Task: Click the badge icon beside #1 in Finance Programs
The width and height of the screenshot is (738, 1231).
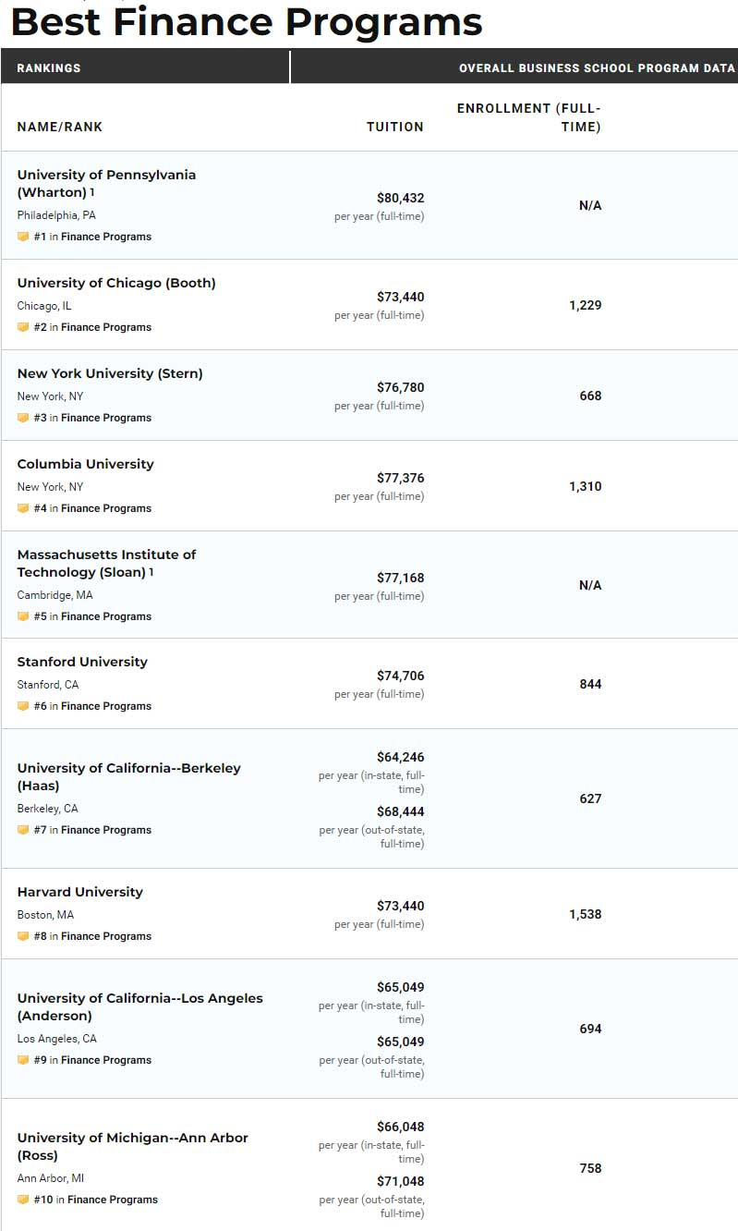Action: coord(23,237)
